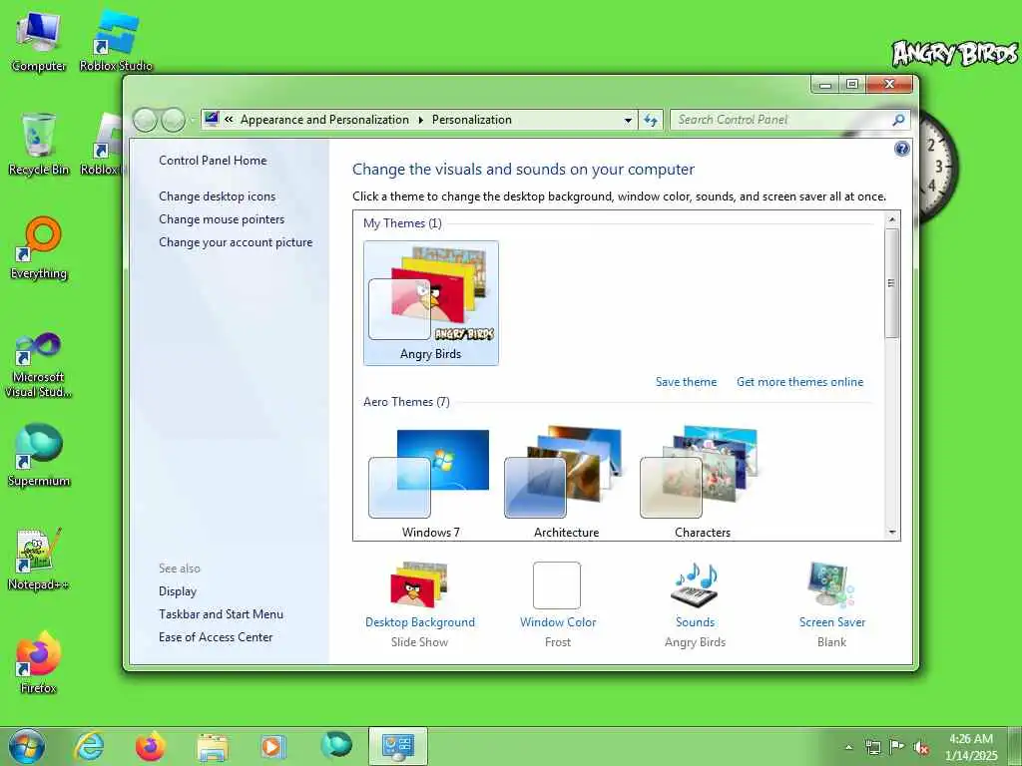Click Change desktop icons link

click(217, 196)
